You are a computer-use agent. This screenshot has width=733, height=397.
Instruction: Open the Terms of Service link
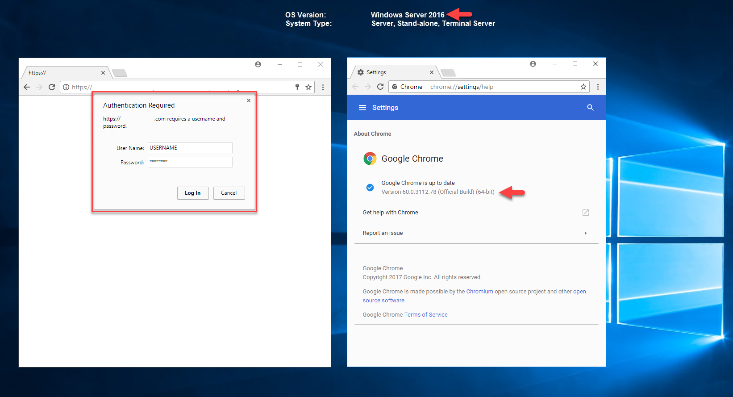426,315
